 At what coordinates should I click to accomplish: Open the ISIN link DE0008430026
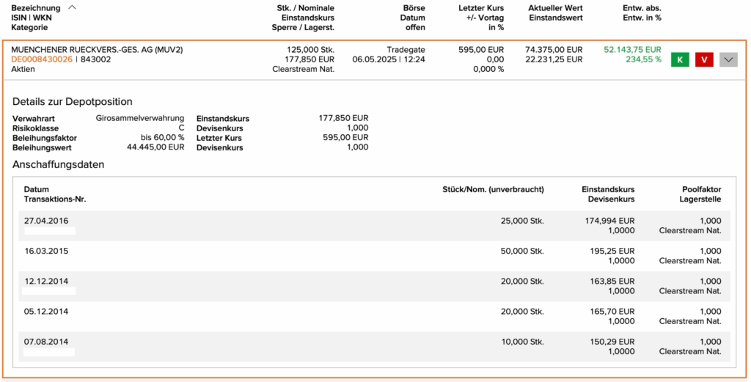coord(42,59)
